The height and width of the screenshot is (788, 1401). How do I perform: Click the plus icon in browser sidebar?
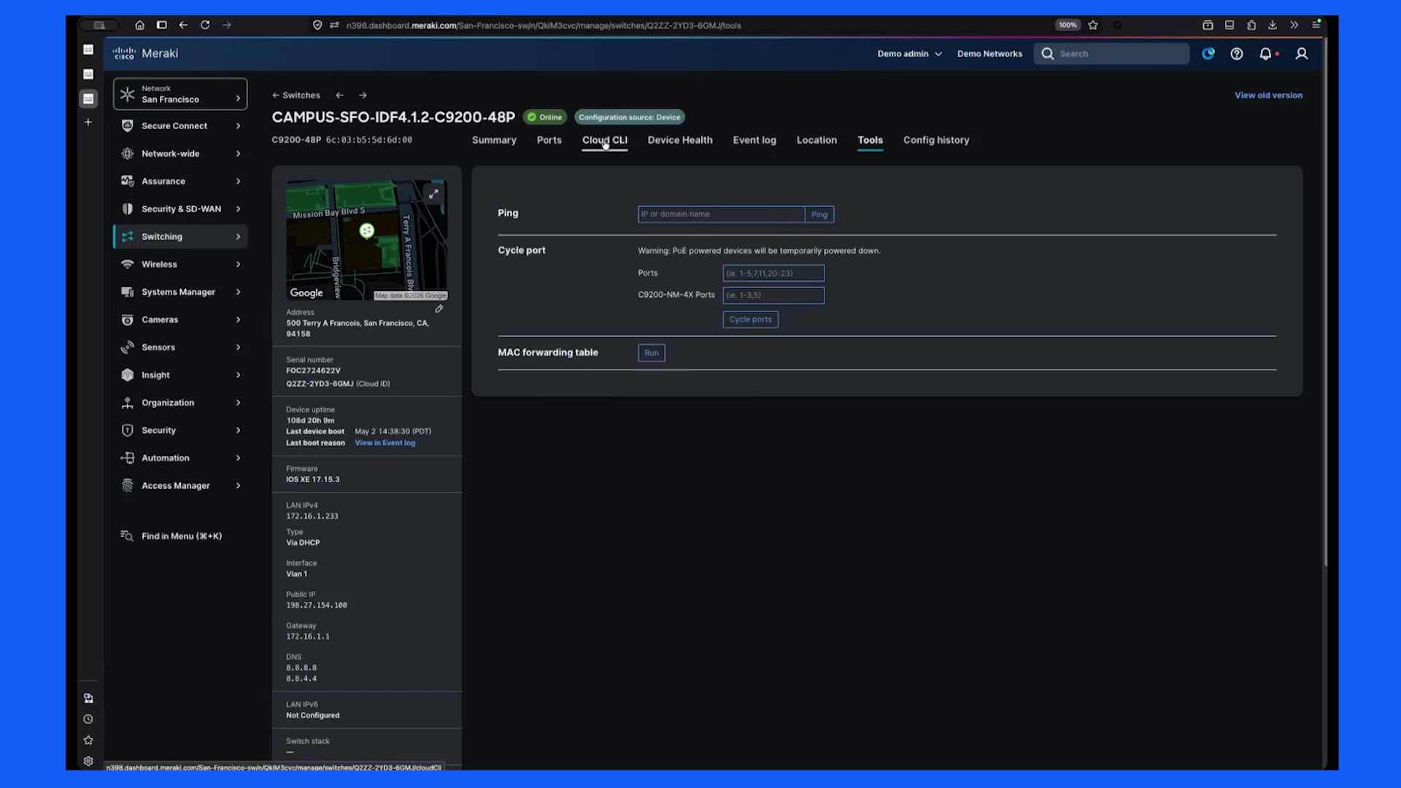click(x=88, y=123)
